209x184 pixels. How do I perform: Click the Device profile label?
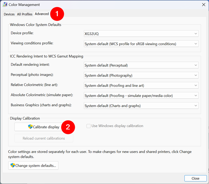[x=22, y=33]
